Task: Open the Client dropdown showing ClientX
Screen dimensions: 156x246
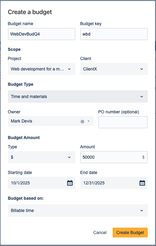Action: (114, 69)
